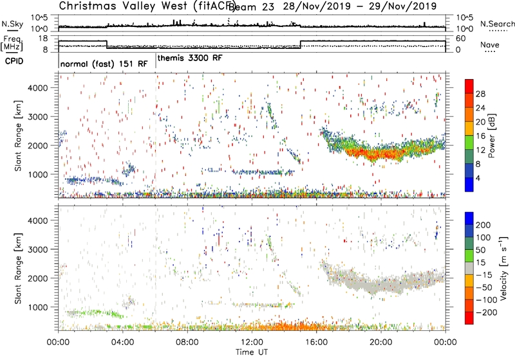Click the '200' tick on velocity colorbar
The width and height of the screenshot is (515, 356).
pos(483,225)
